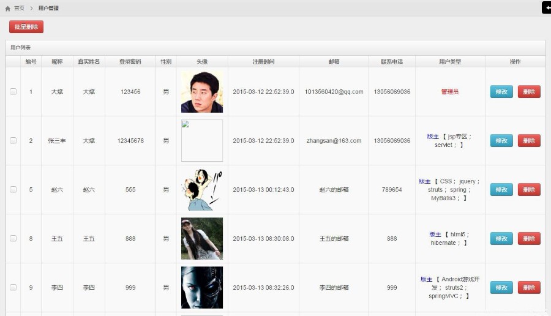Click the 联系电话 column header
The height and width of the screenshot is (316, 551).
point(392,61)
